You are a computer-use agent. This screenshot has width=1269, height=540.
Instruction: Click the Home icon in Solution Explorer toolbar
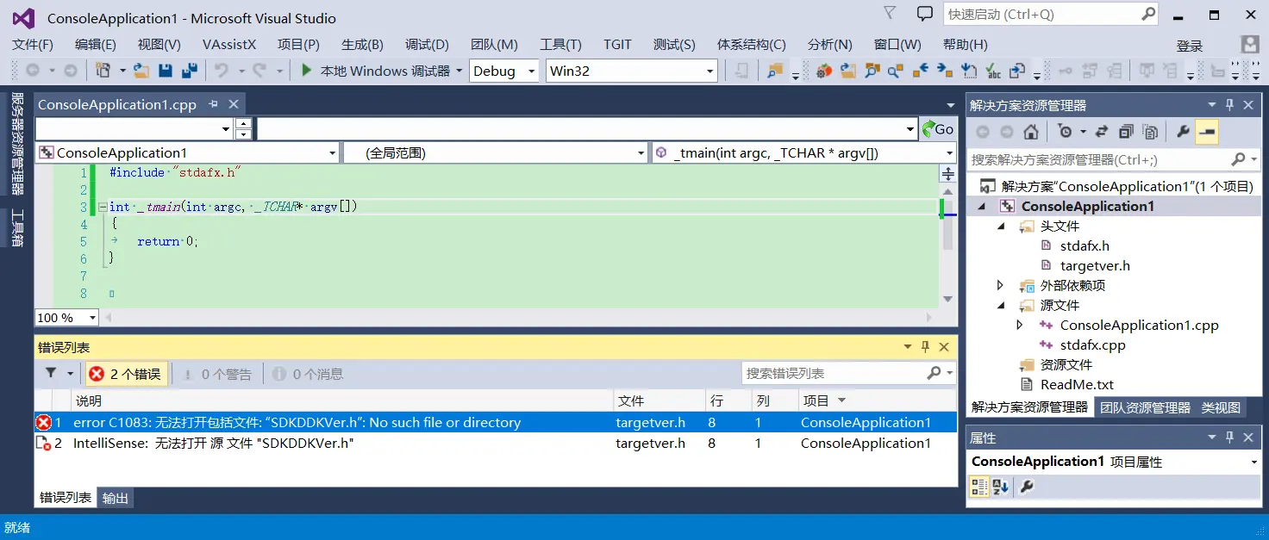(1031, 133)
